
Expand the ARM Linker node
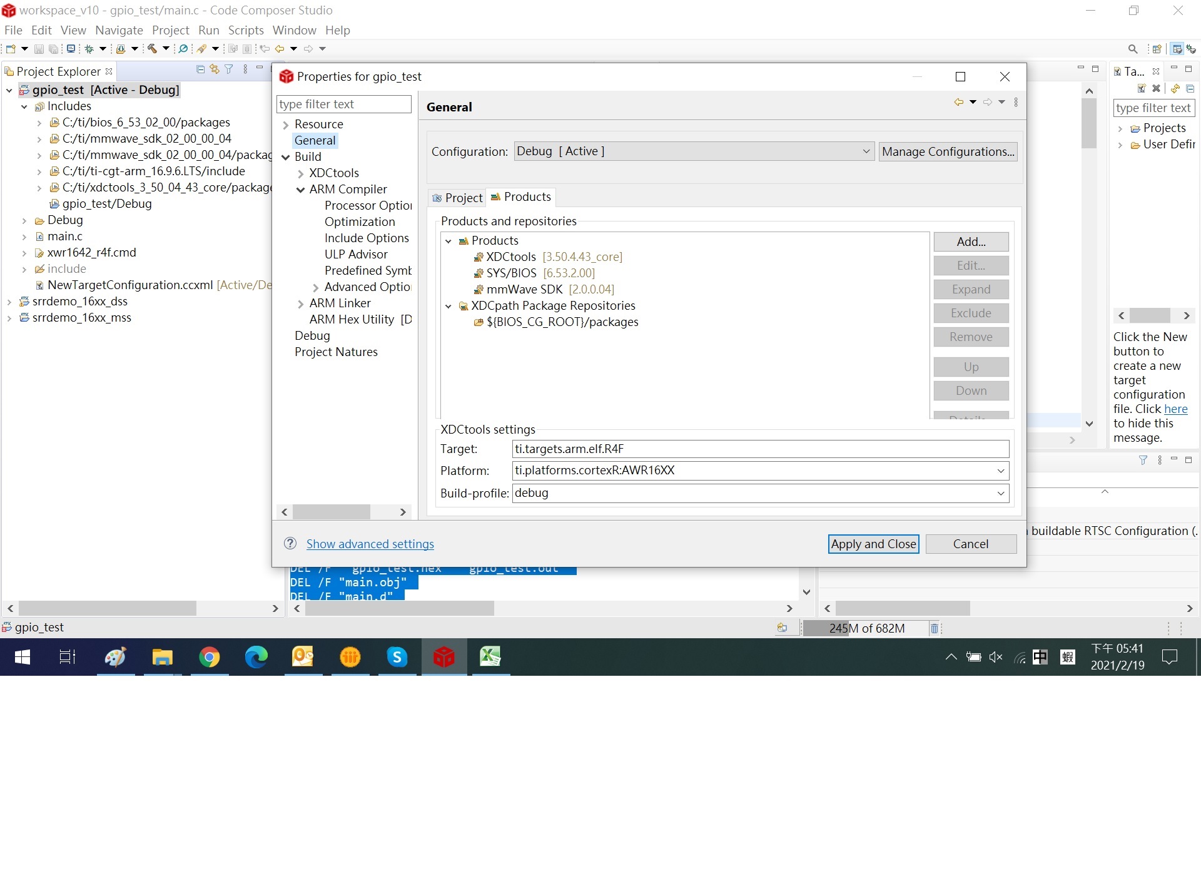tap(301, 303)
